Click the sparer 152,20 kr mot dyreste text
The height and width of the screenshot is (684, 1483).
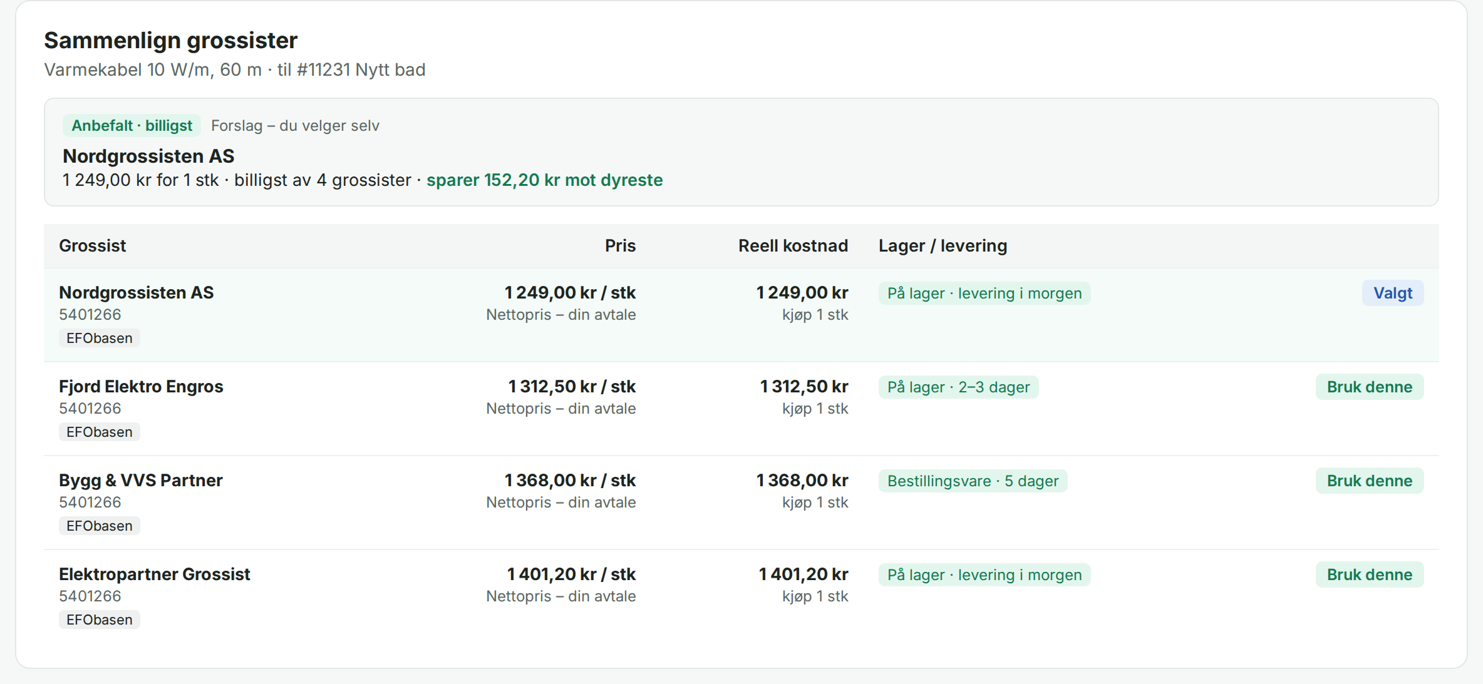(544, 180)
